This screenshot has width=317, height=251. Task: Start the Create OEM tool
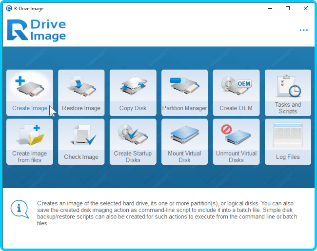236,93
